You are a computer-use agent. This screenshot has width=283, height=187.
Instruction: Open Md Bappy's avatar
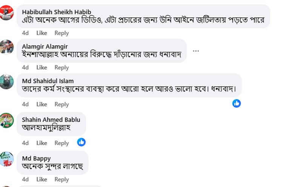(7, 159)
